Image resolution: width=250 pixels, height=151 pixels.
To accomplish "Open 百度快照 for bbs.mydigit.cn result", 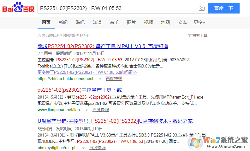I will point(97,148).
